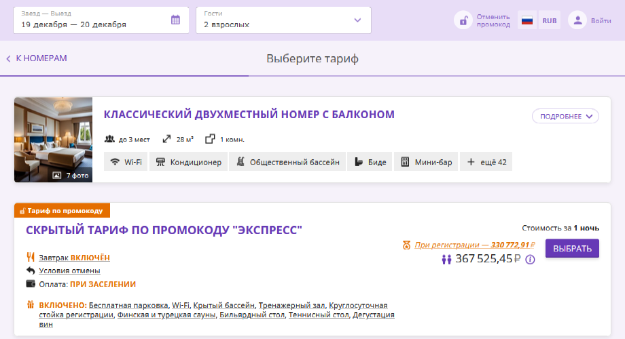625x339 pixels.
Task: Click the back chevron beside К НОМЕРАМ
Action: [8, 58]
